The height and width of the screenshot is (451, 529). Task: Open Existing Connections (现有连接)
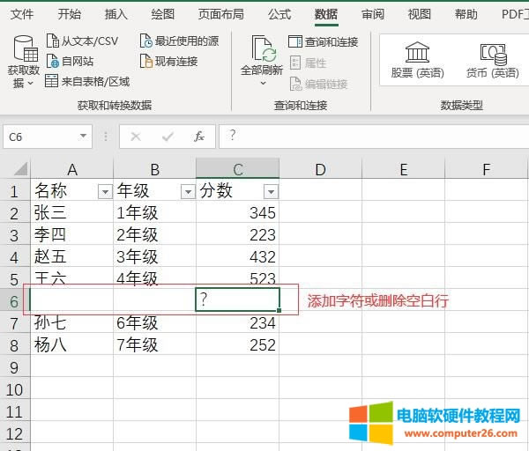(168, 62)
